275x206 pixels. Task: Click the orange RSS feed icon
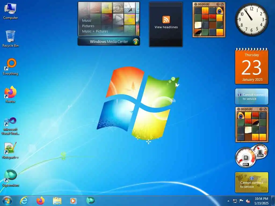click(166, 19)
